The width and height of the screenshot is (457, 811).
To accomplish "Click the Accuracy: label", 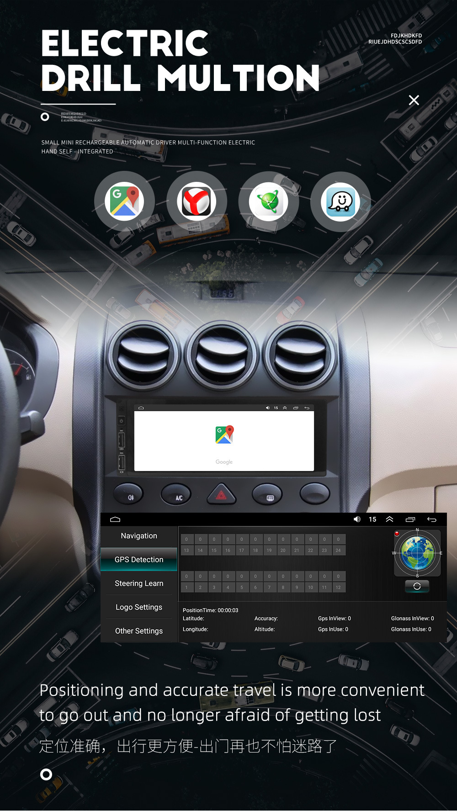I will pyautogui.click(x=266, y=619).
